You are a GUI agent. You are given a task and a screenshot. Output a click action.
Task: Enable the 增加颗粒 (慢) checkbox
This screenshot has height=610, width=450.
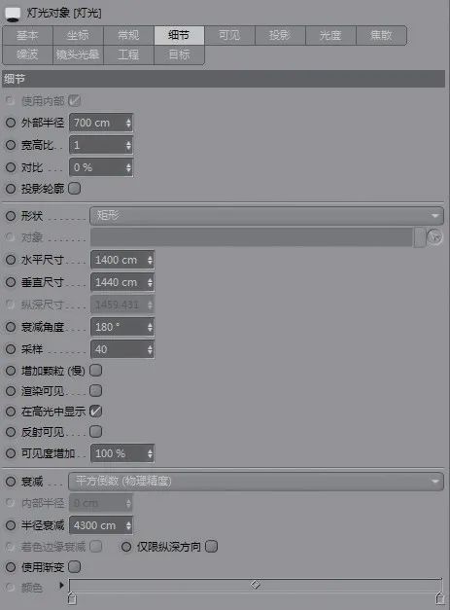coord(95,370)
